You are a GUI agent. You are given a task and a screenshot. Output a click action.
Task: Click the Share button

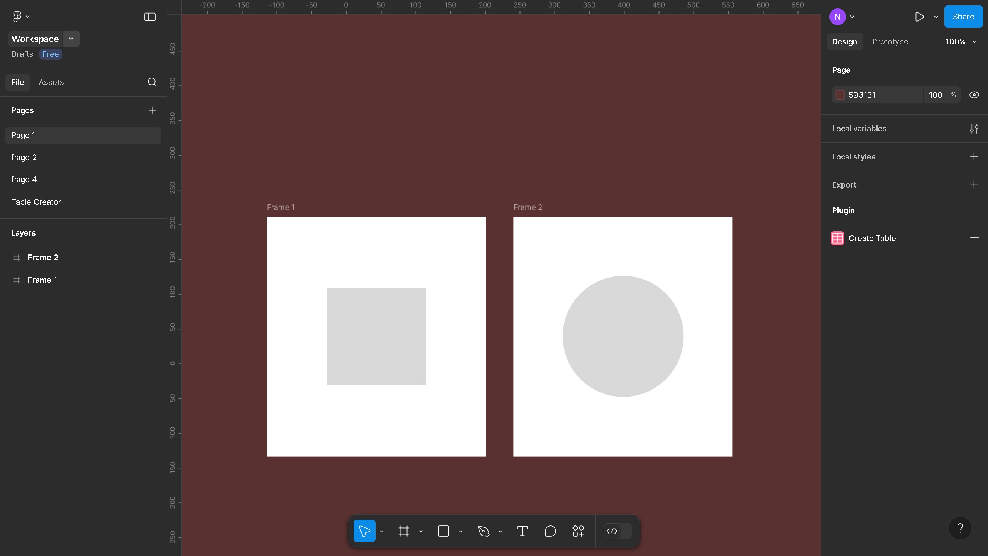963,17
